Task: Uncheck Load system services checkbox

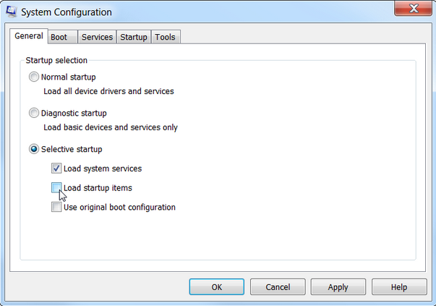Action: click(56, 169)
